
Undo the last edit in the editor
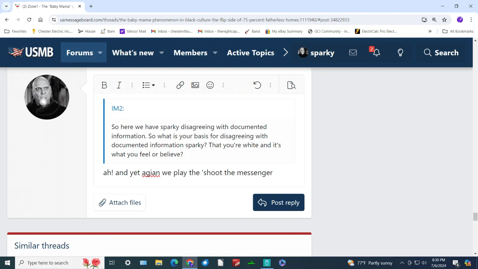click(x=257, y=85)
